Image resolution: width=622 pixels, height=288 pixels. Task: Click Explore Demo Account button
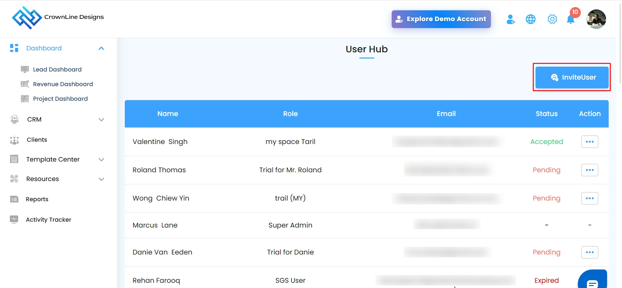441,19
